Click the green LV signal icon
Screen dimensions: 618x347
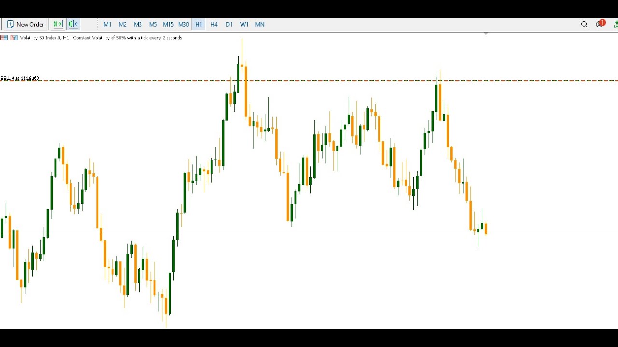(616, 24)
